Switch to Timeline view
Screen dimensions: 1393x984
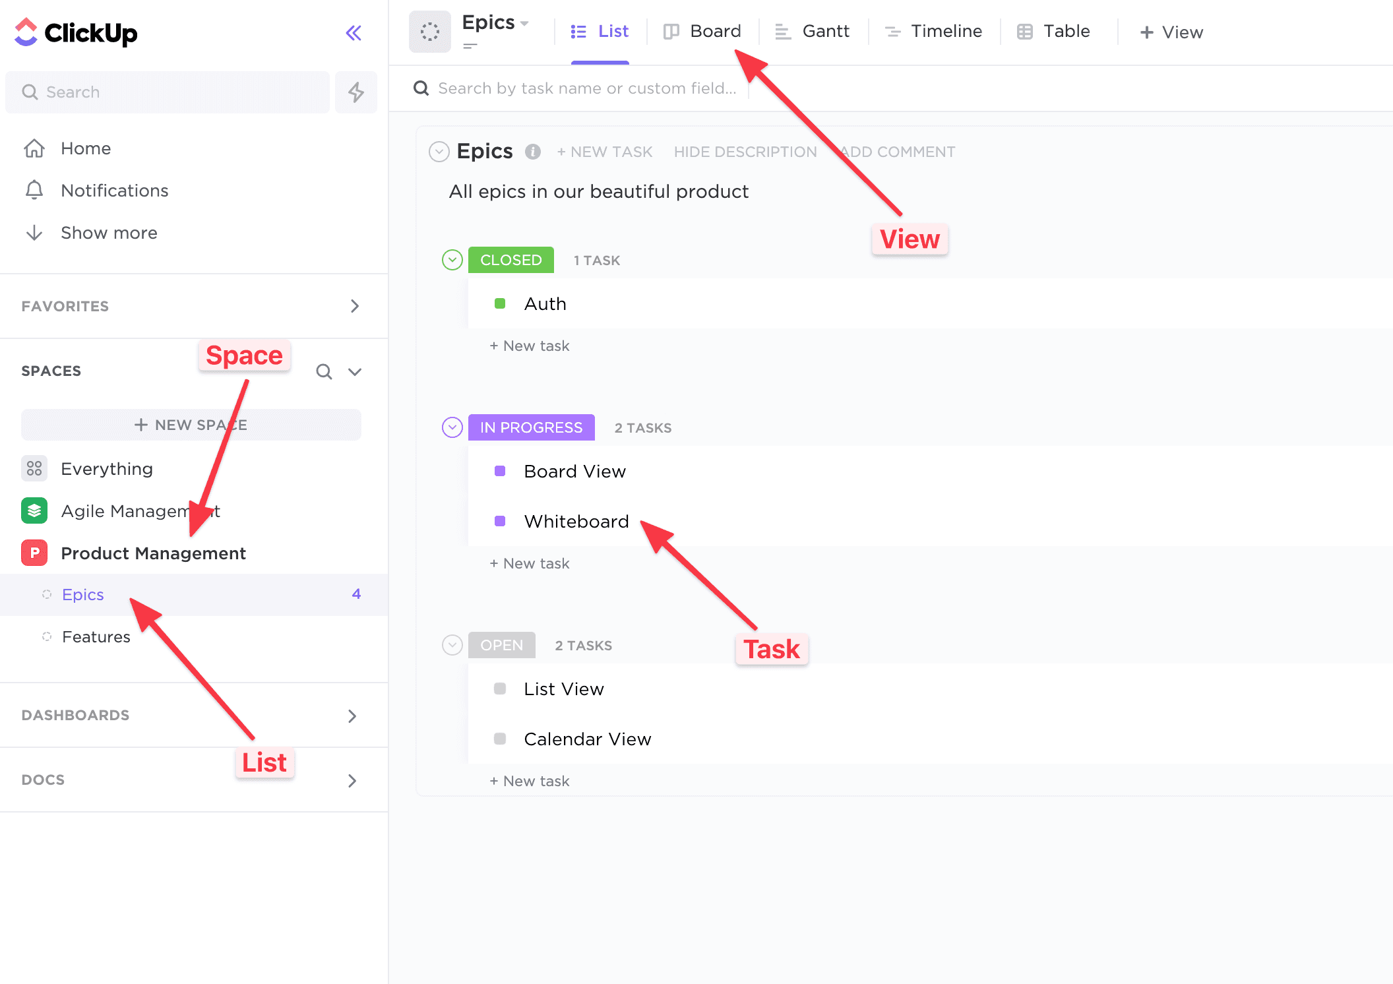click(x=893, y=31)
